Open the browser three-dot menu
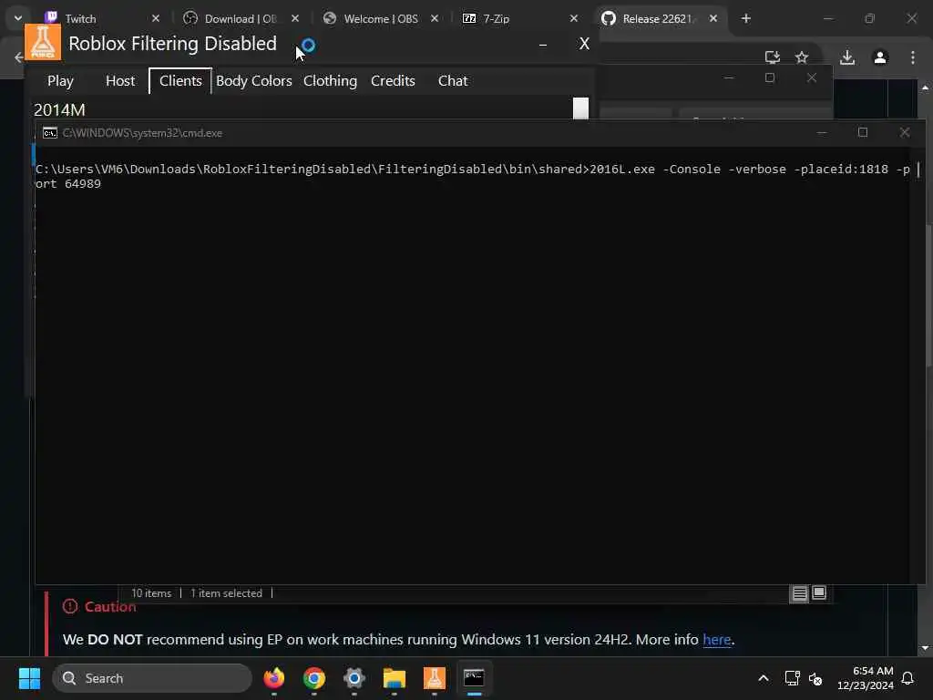The height and width of the screenshot is (700, 933). (913, 57)
